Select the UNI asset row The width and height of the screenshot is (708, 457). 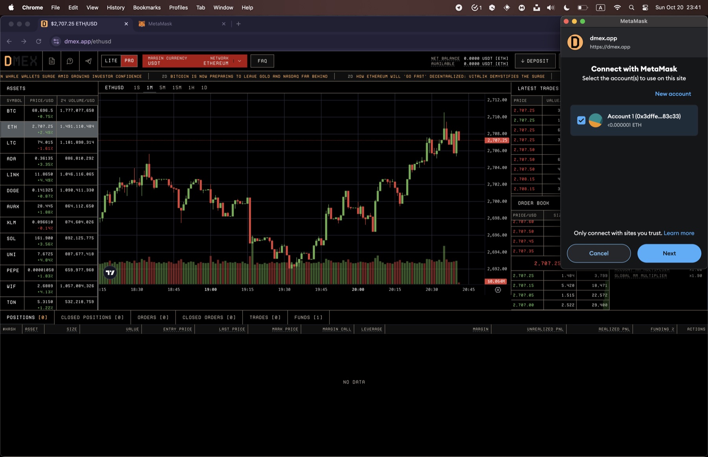click(49, 257)
